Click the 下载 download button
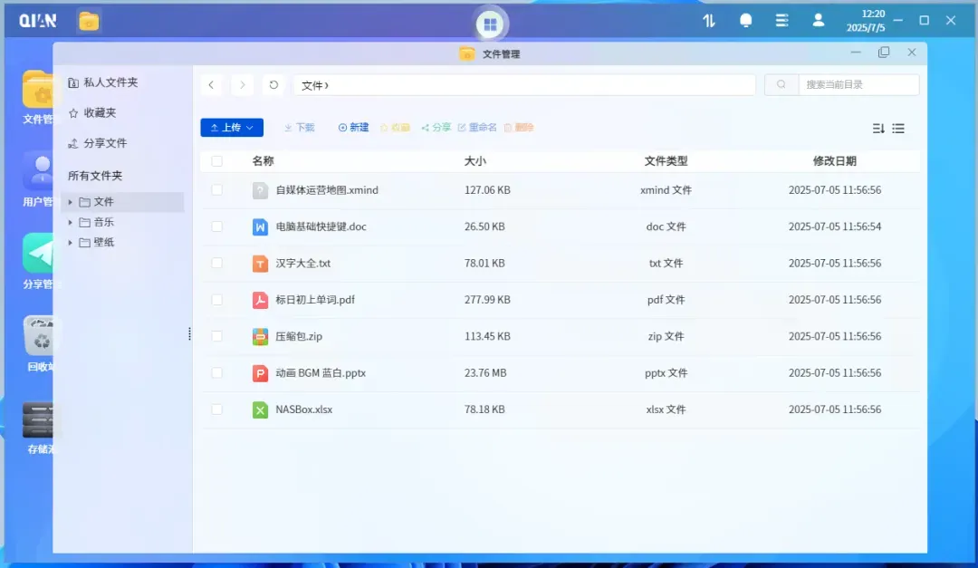978x568 pixels. point(300,128)
